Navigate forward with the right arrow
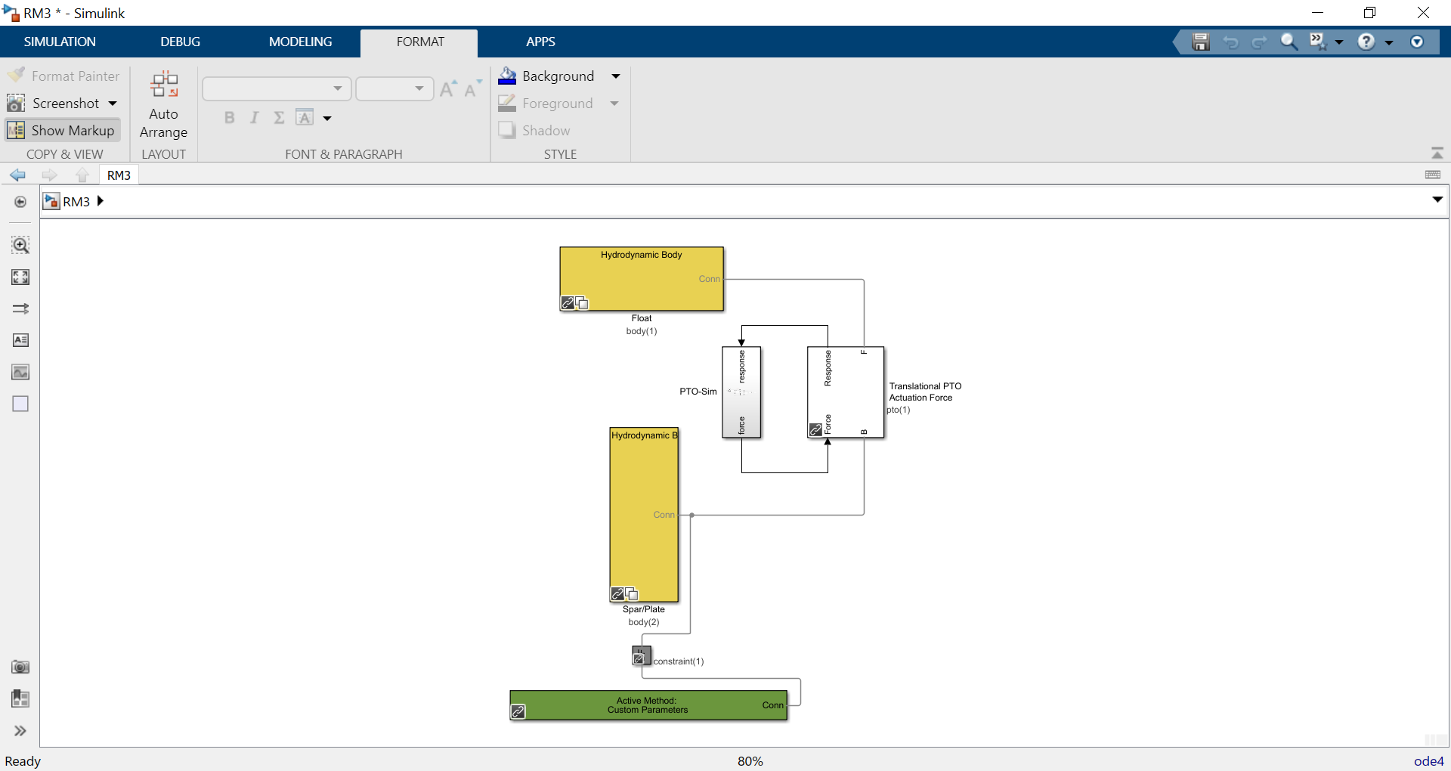Viewport: 1451px width, 771px height. tap(50, 175)
